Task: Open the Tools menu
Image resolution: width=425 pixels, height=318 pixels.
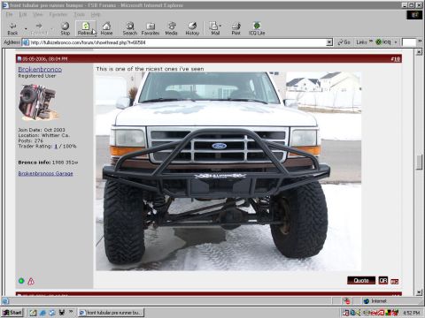Action: coord(79,14)
